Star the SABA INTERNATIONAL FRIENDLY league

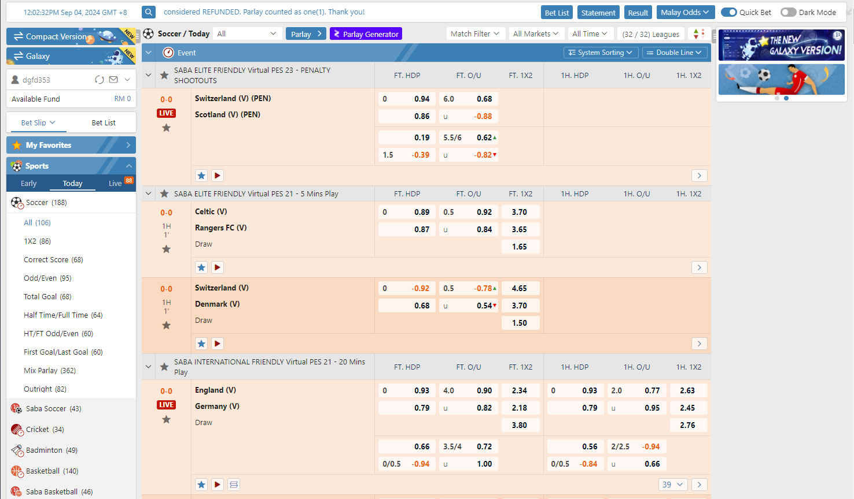(164, 367)
